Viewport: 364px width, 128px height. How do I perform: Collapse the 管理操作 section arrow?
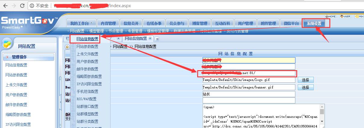[7, 57]
